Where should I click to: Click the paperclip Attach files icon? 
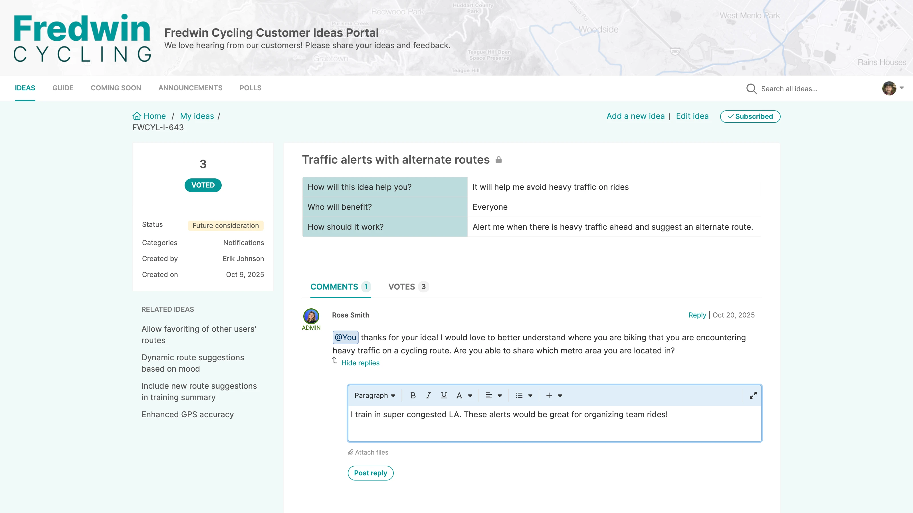click(x=351, y=452)
